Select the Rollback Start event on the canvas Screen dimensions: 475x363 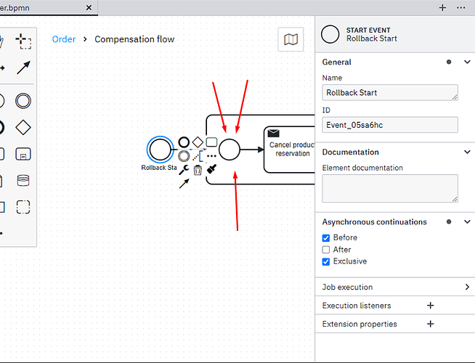point(161,150)
